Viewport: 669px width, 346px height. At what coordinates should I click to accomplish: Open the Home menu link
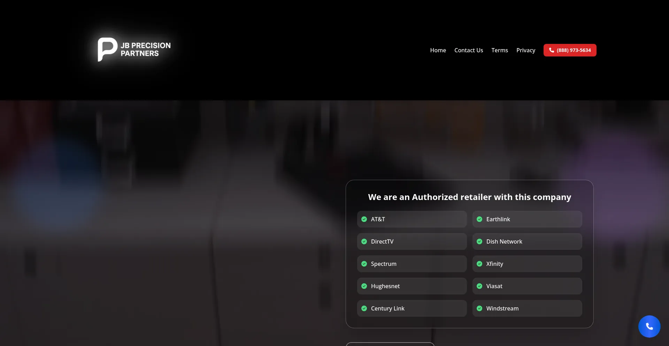(x=438, y=50)
